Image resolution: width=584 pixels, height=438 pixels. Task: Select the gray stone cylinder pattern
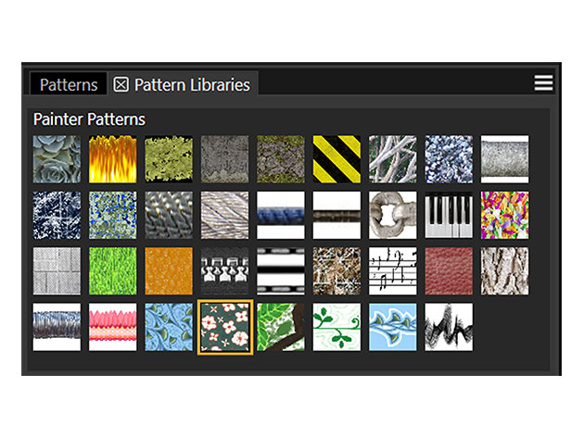(x=504, y=159)
